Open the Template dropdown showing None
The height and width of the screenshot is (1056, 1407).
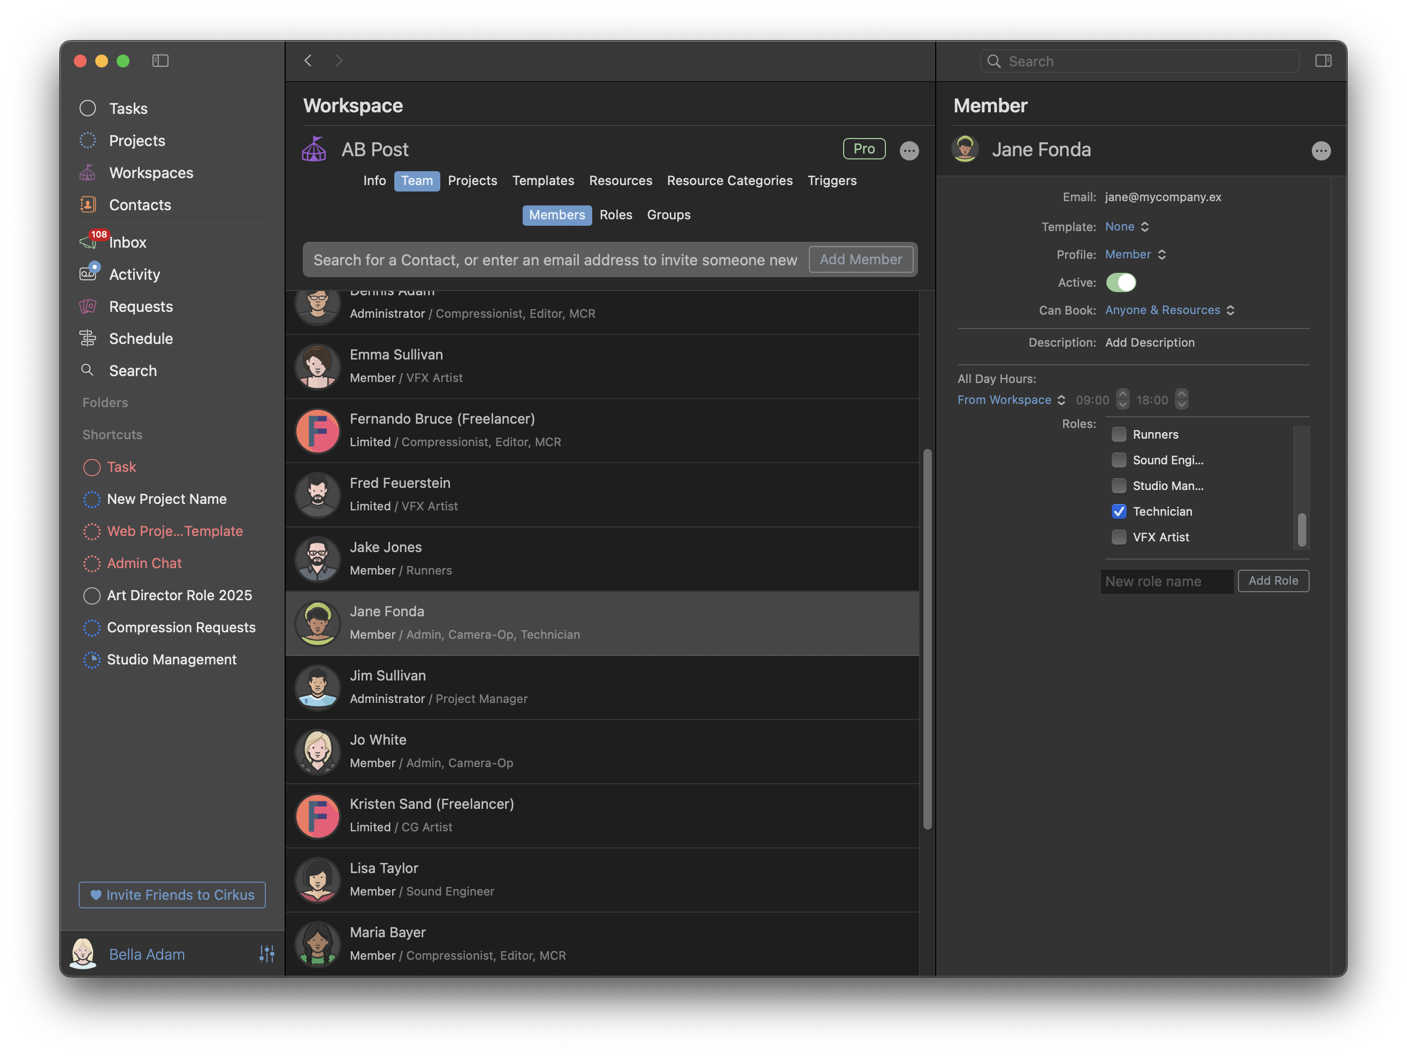1127,226
